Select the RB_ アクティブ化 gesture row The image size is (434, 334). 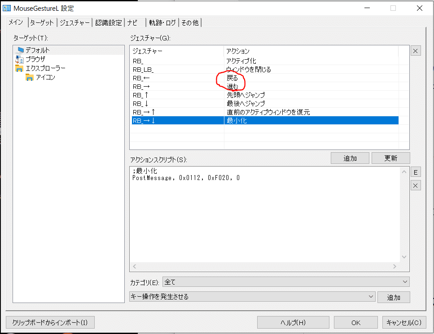tap(265, 61)
